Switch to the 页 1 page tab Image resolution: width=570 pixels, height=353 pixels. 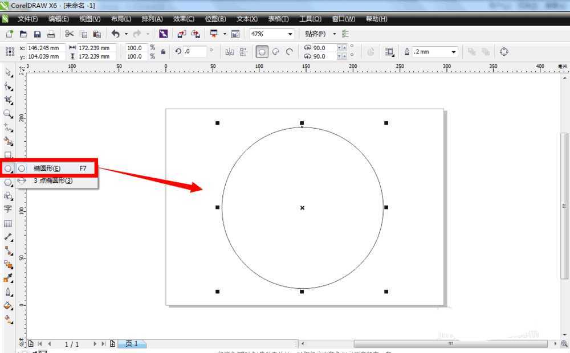[x=132, y=344]
